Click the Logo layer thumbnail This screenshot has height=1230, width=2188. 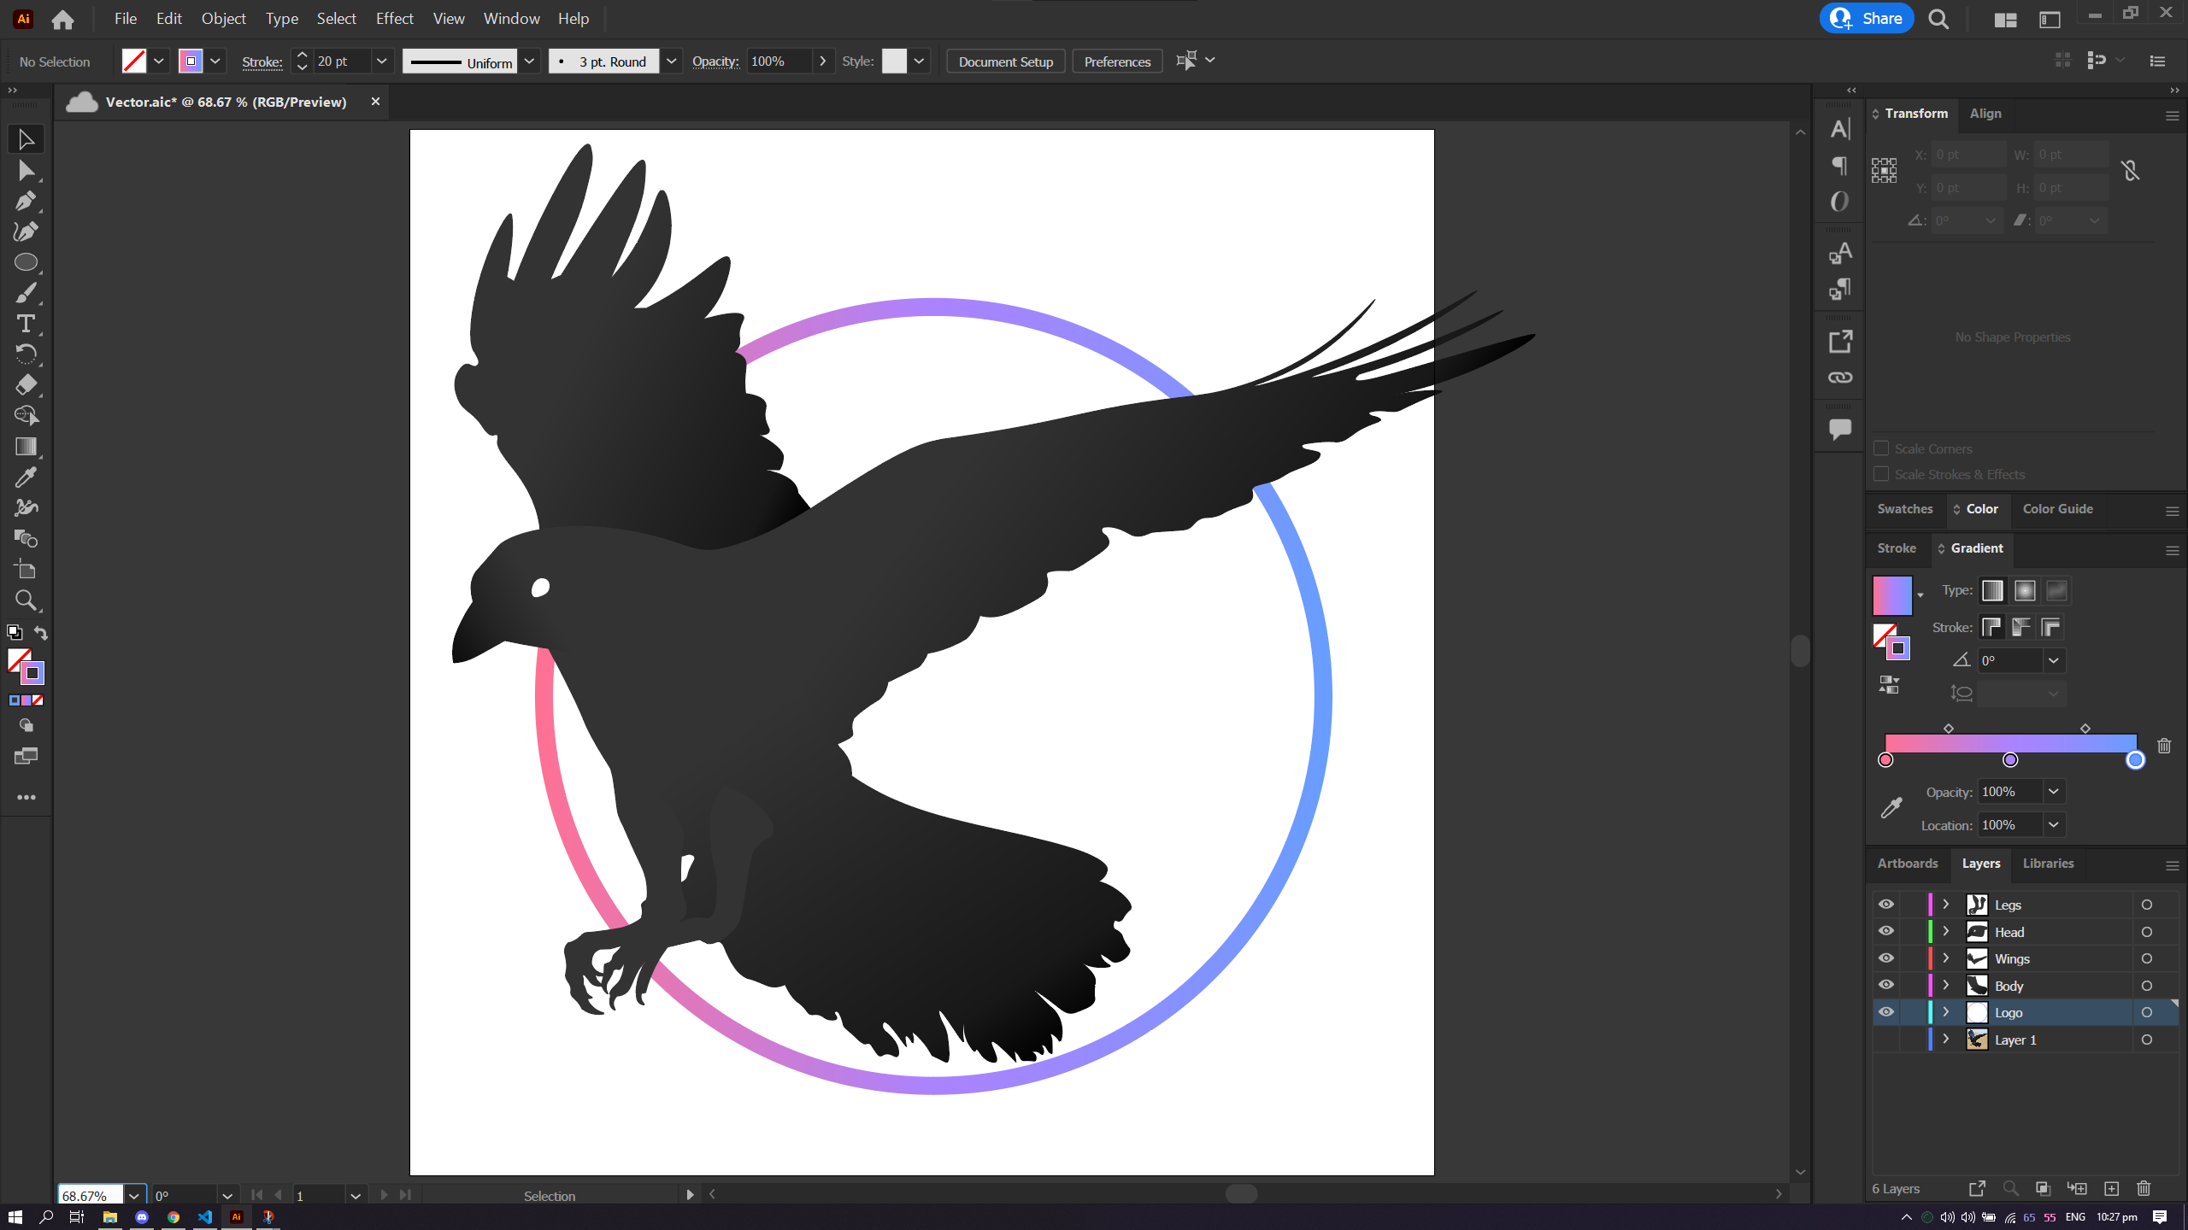[1977, 1012]
